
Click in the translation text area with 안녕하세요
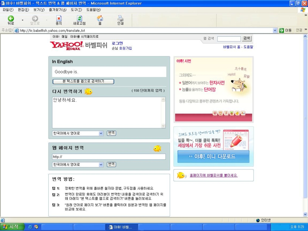[107, 112]
